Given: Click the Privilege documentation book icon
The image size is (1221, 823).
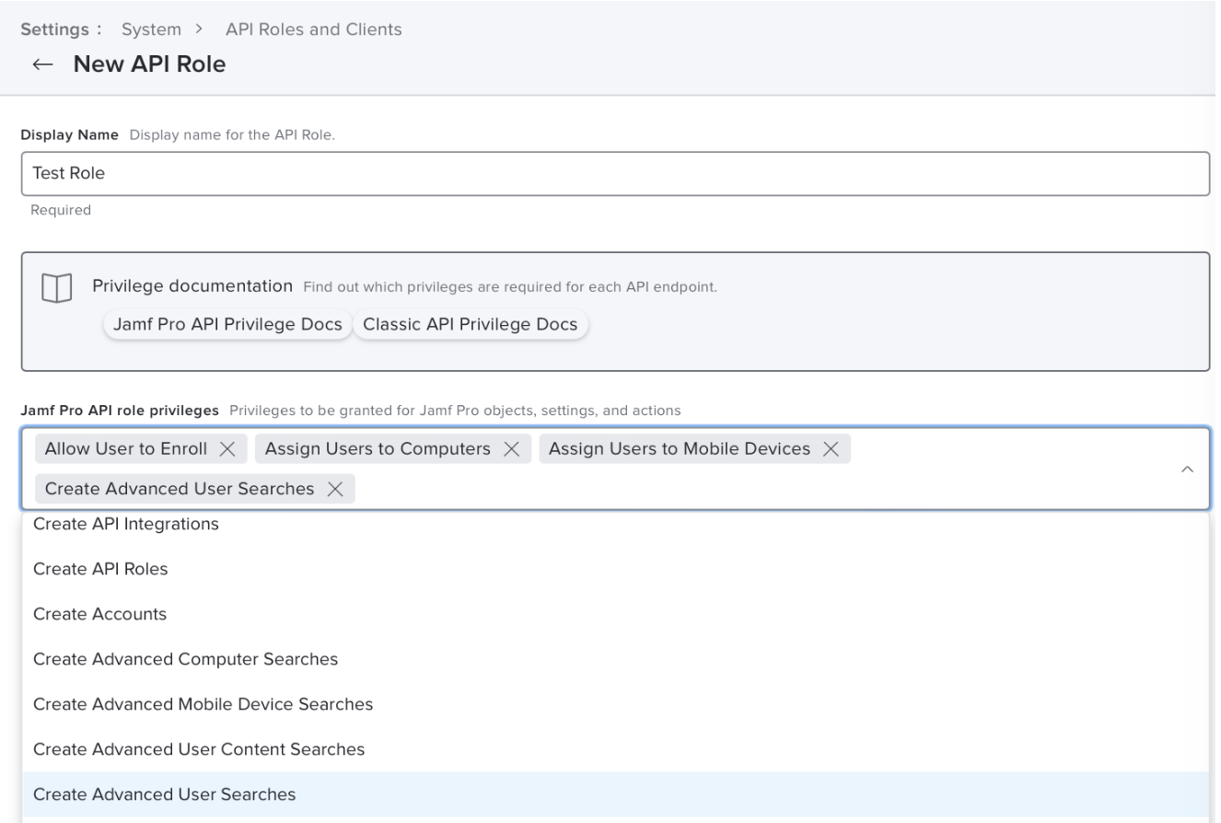Looking at the screenshot, I should [56, 289].
